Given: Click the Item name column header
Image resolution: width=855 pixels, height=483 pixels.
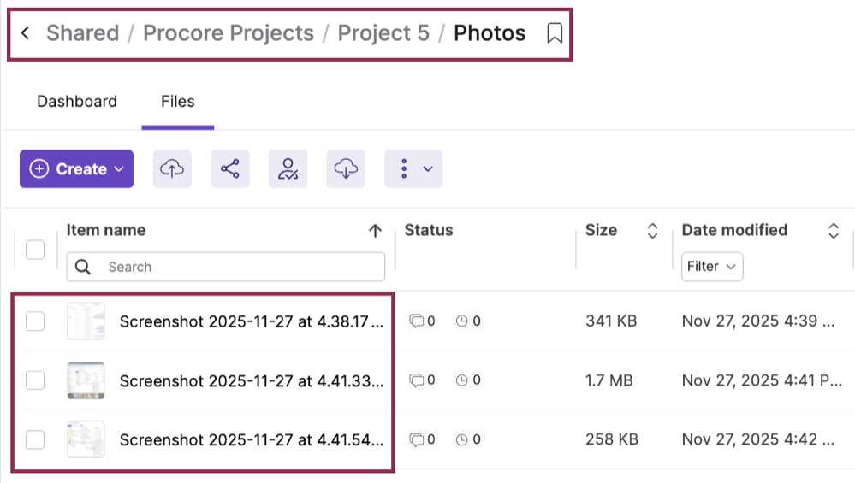Looking at the screenshot, I should tap(106, 230).
